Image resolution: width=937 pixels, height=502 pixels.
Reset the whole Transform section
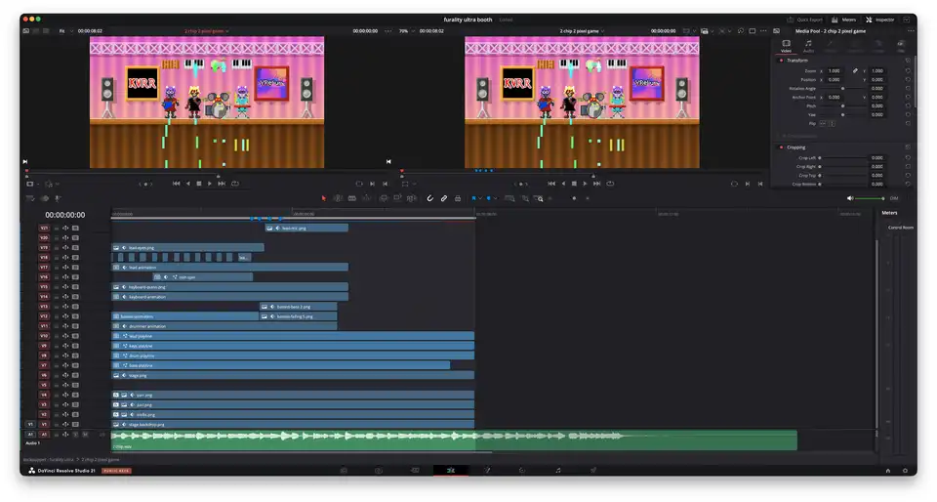(x=908, y=61)
